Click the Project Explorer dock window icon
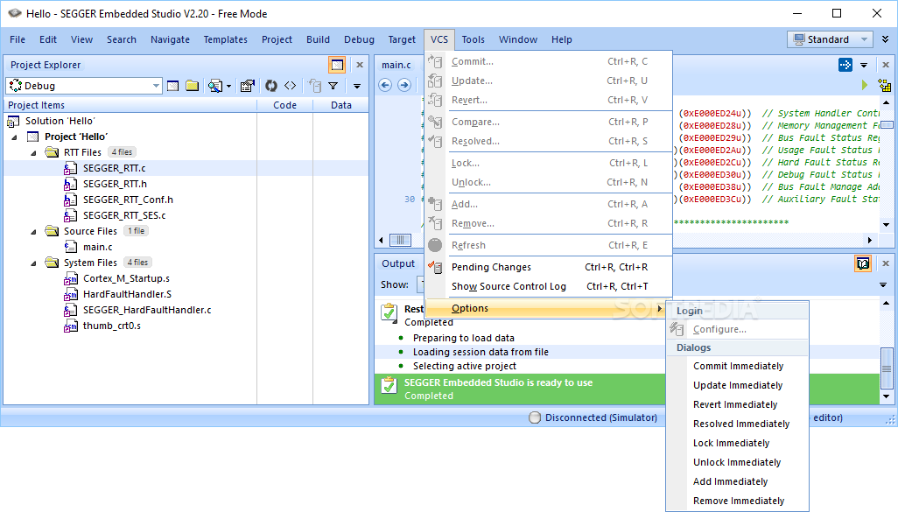The width and height of the screenshot is (898, 512). pos(337,65)
